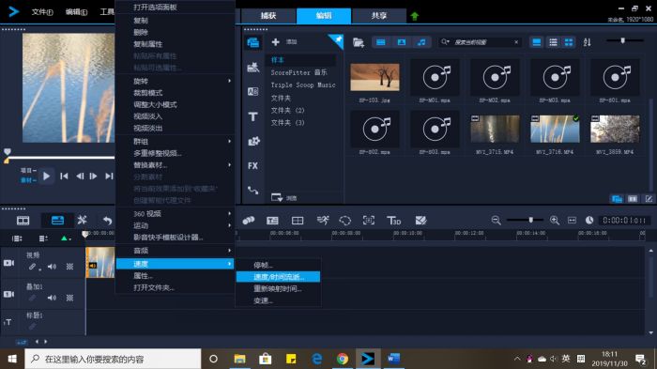The image size is (657, 369).
Task: Select the MVI_3716.MP4 thumbnail
Action: point(555,130)
